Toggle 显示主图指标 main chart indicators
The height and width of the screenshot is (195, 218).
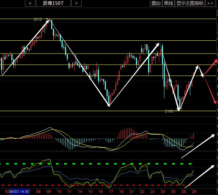click(190, 3)
